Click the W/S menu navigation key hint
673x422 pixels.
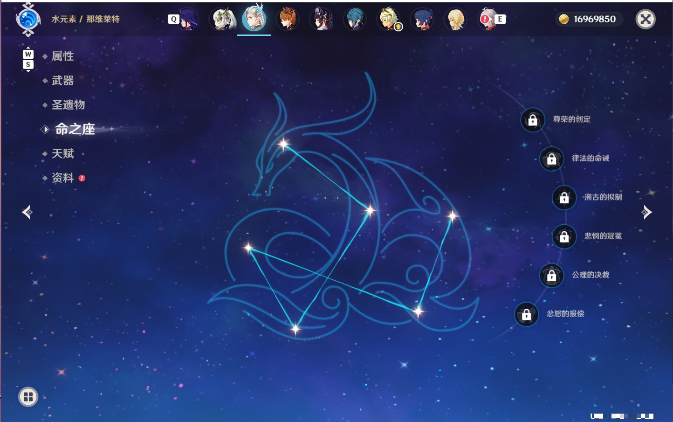click(28, 59)
